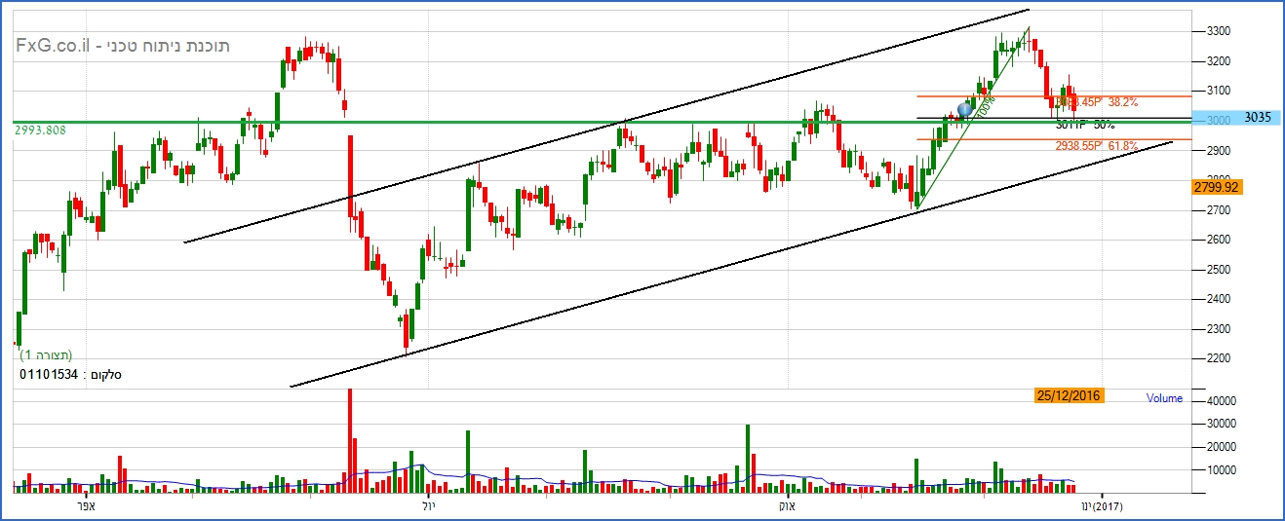Viewport: 1285px width, 521px height.
Task: Click the 2300 price axis value
Action: point(1220,329)
